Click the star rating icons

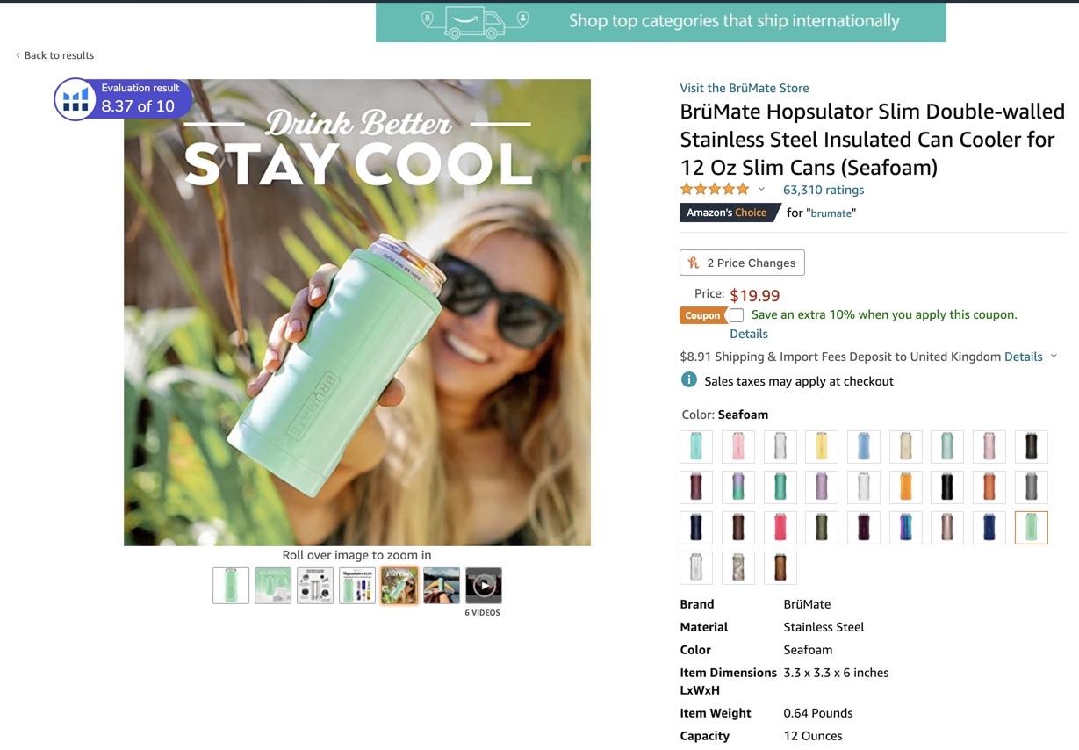pos(715,190)
